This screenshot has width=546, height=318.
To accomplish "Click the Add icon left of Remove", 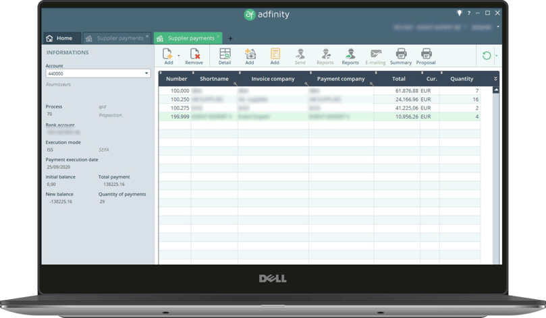I will (168, 54).
